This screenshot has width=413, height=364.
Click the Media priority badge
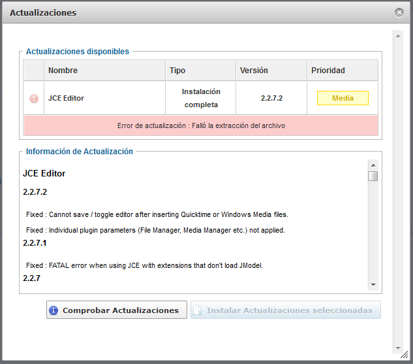343,98
